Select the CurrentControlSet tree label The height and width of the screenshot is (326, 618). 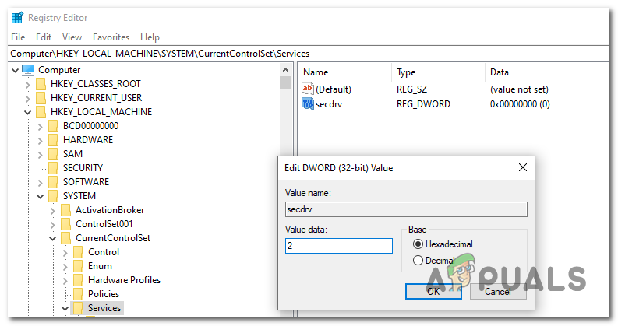click(113, 238)
